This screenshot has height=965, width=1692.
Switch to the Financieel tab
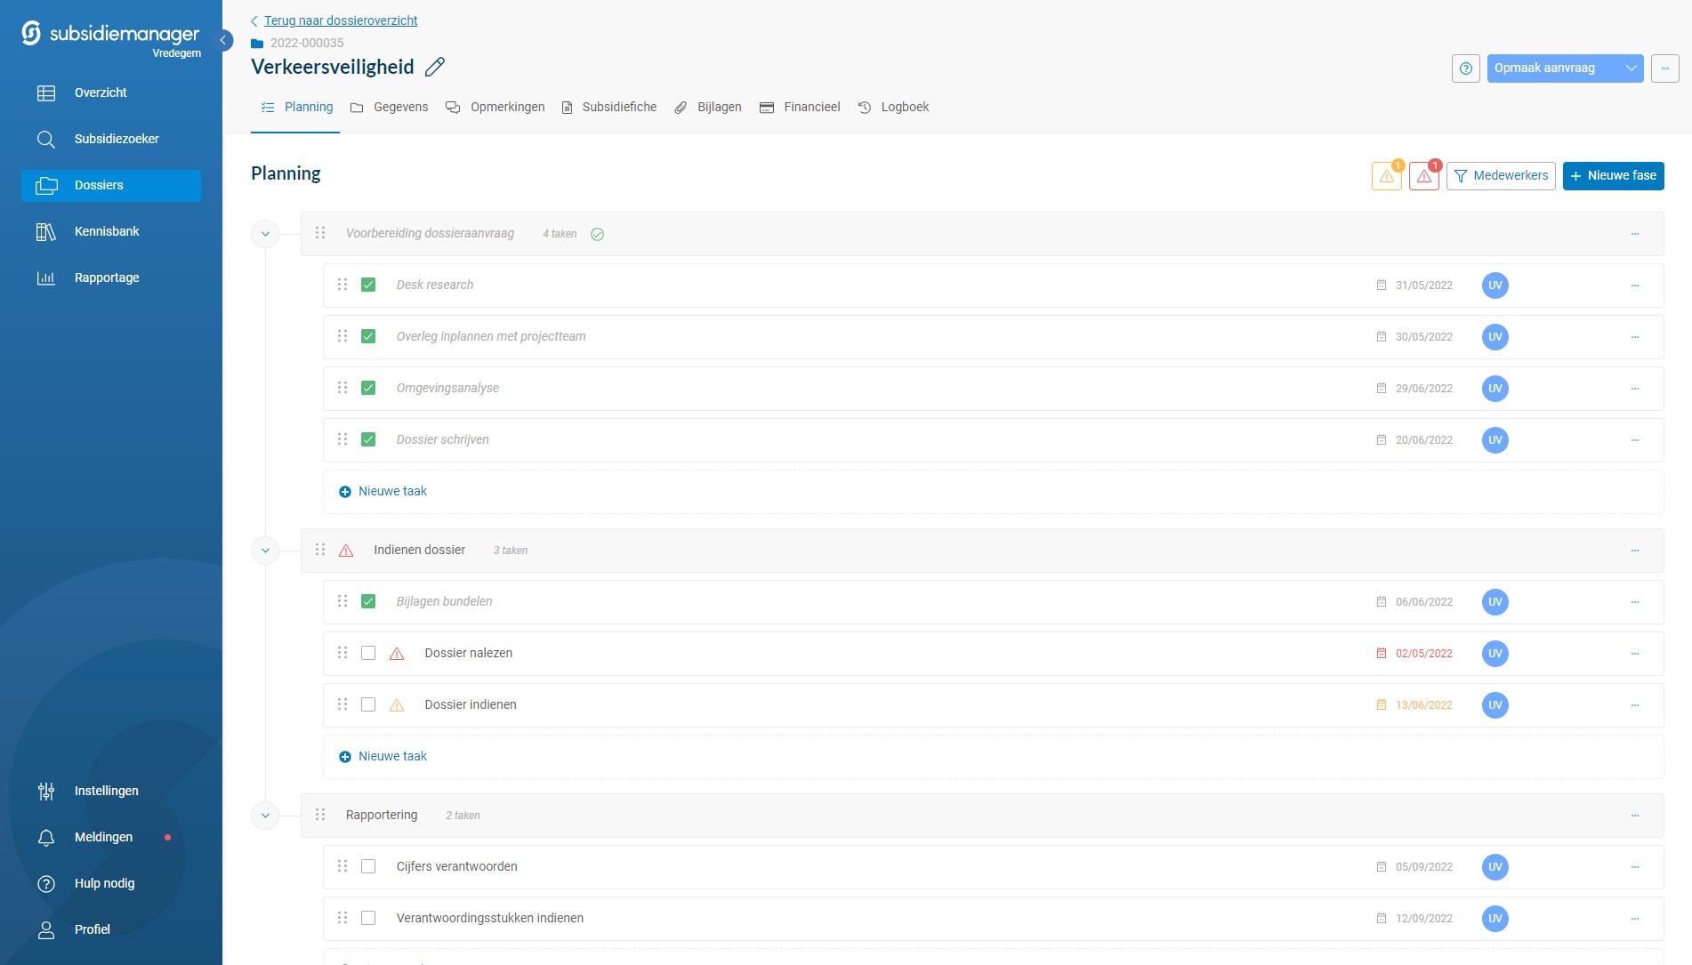(800, 108)
